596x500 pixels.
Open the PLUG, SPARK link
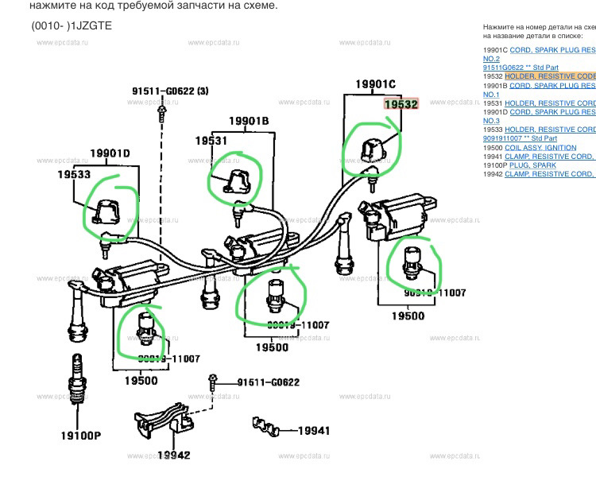click(532, 165)
